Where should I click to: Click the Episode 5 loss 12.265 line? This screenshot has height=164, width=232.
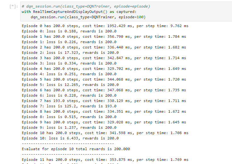(x=70, y=85)
